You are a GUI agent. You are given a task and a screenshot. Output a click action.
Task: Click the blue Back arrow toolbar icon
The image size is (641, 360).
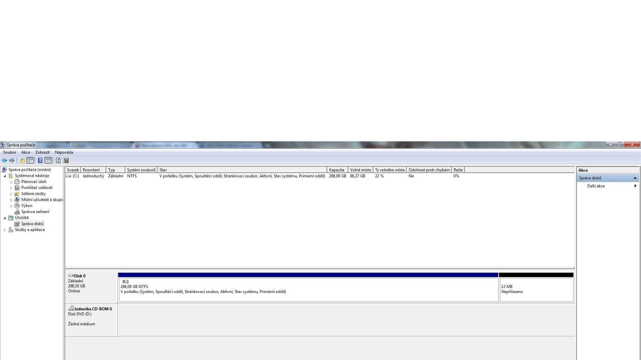pos(4,160)
